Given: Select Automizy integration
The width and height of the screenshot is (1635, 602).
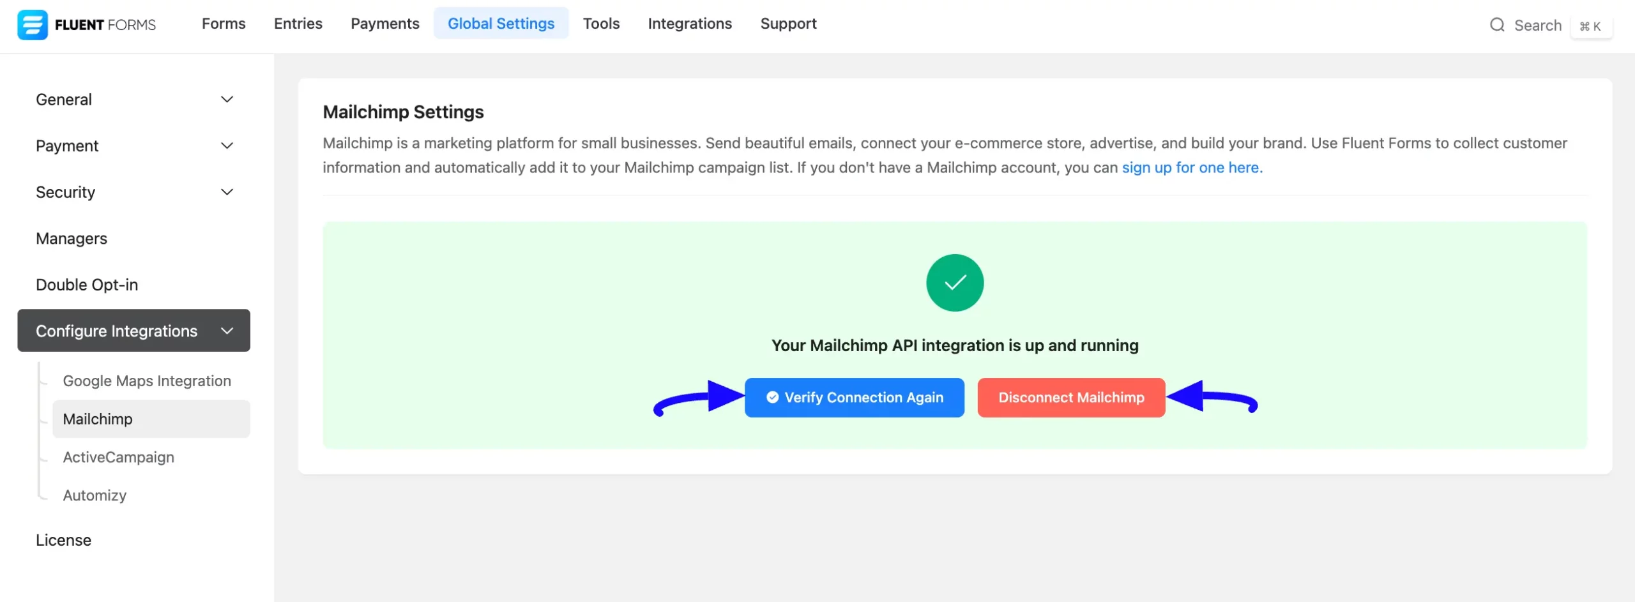Looking at the screenshot, I should point(95,495).
